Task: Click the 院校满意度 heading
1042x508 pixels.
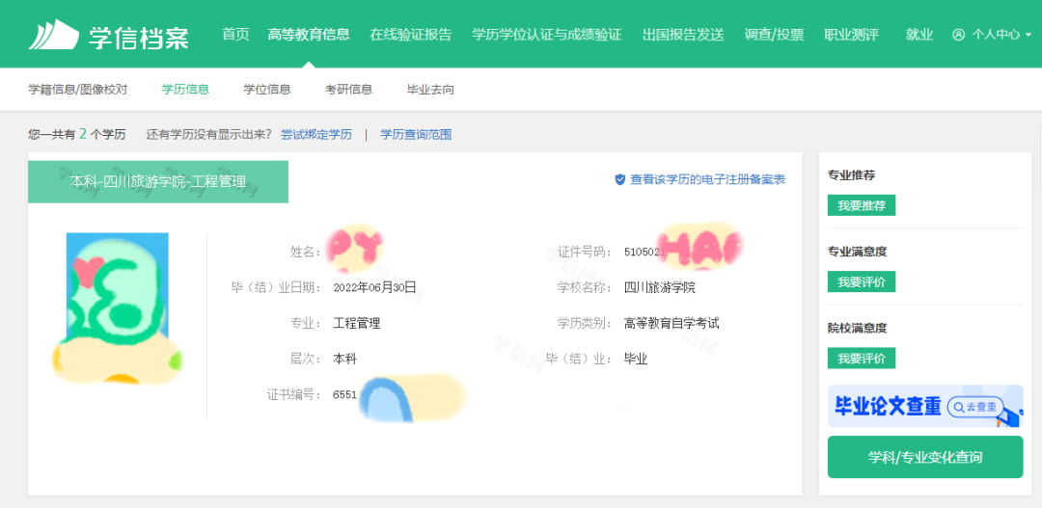Action: pyautogui.click(x=858, y=328)
